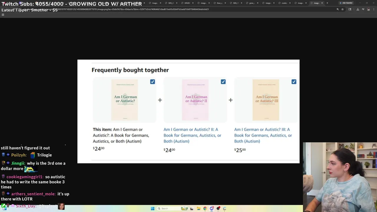Image resolution: width=377 pixels, height=212 pixels.
Task: Open the 'Am I German or Autistic? III' book link
Action: [263, 135]
